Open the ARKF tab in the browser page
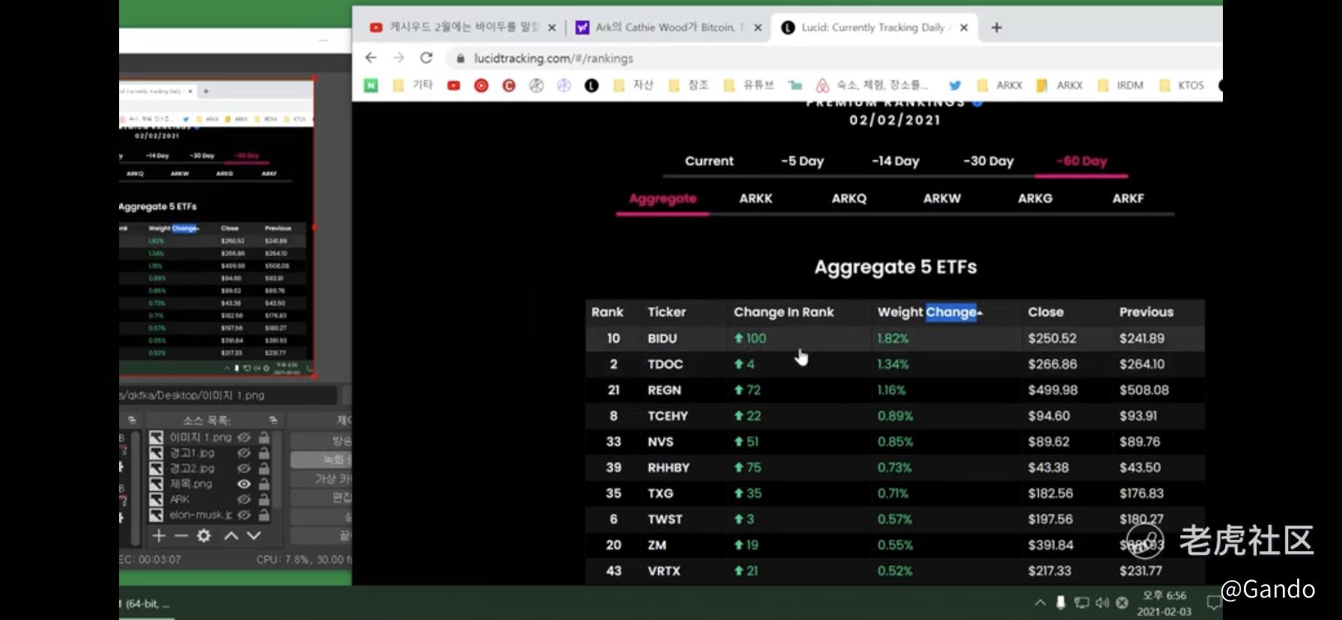1342x620 pixels. tap(1128, 198)
